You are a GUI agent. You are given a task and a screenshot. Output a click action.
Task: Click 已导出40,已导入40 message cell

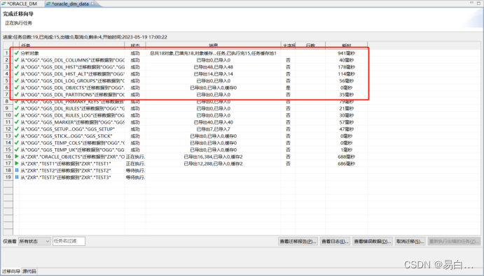pos(214,122)
